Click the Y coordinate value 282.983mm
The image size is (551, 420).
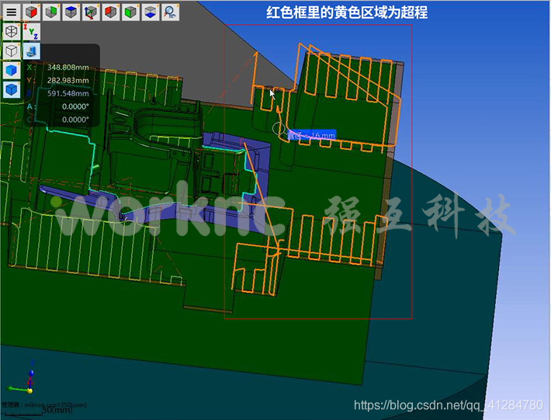point(68,81)
